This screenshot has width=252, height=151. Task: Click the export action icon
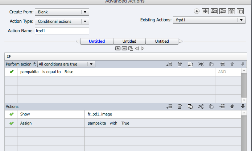[223, 12]
